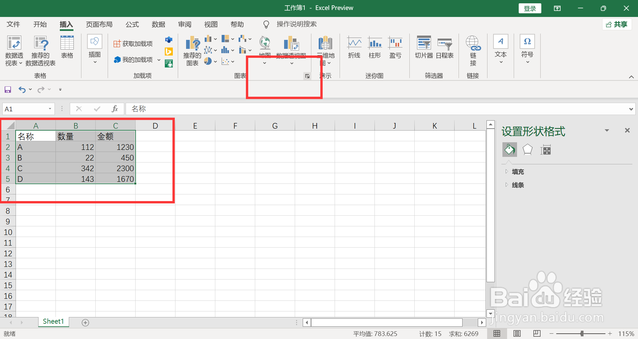Viewport: 638px width, 339px height.
Task: Open the Charts group dialog launcher
Action: click(x=307, y=76)
